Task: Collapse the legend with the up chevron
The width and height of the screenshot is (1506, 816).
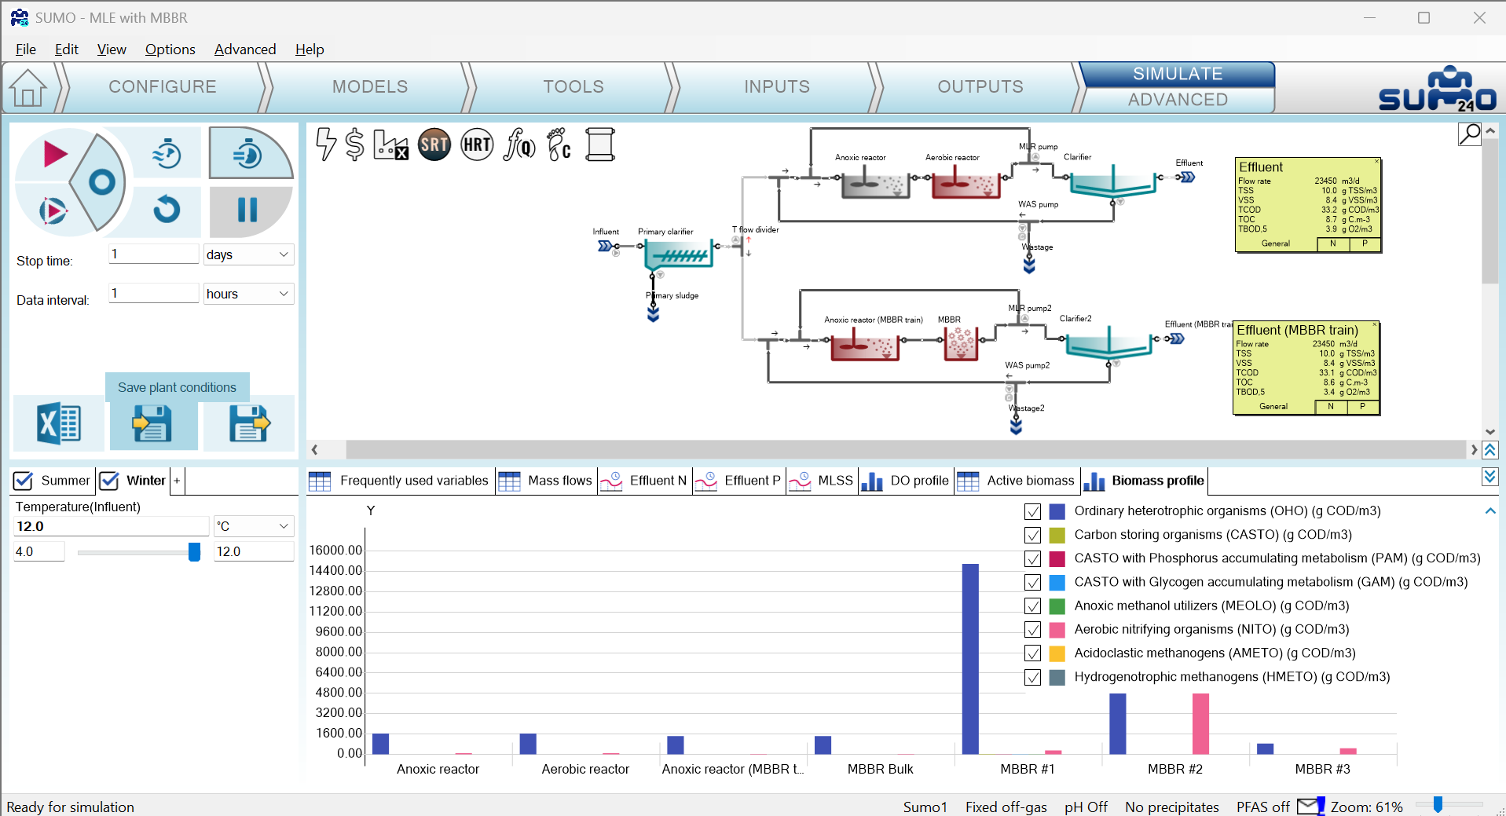Action: [1490, 511]
